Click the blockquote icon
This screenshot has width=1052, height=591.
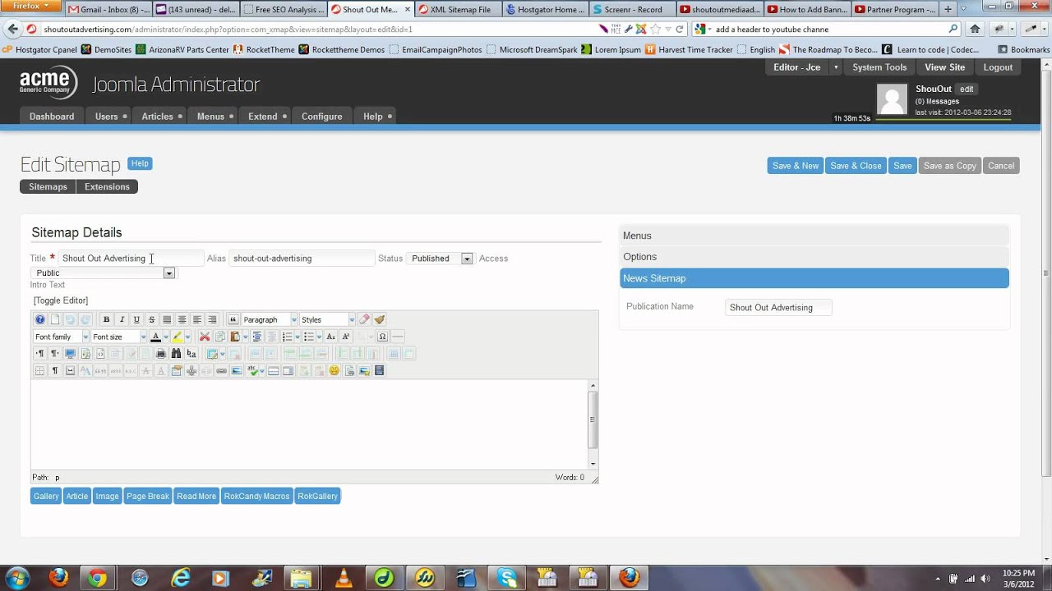point(233,319)
